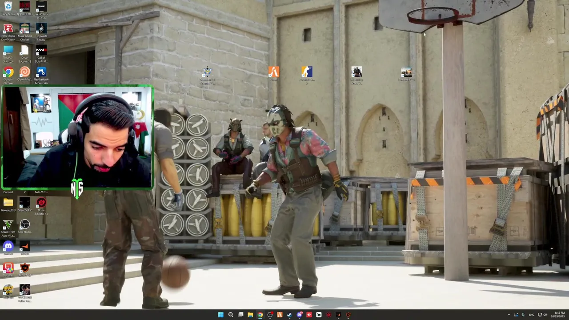569x320 pixels.
Task: Open Assassin's Creed desktop shortcut
Action: [357, 75]
